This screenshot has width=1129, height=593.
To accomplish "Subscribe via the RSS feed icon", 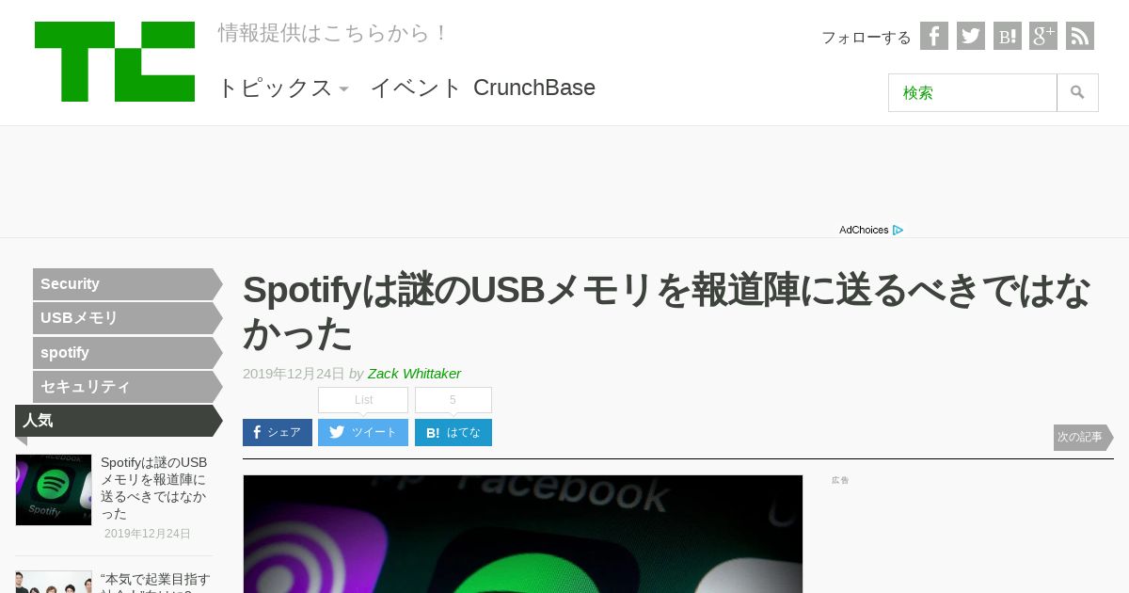I will click(x=1079, y=36).
